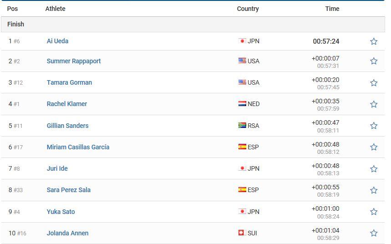Screen dimensions: 391x244
Task: Toggle the star for Rachel Klamer
Action: (374, 104)
